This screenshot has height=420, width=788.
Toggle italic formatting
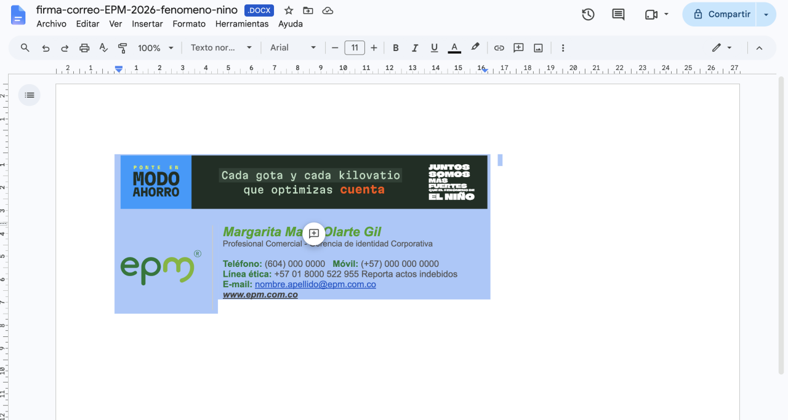[415, 47]
